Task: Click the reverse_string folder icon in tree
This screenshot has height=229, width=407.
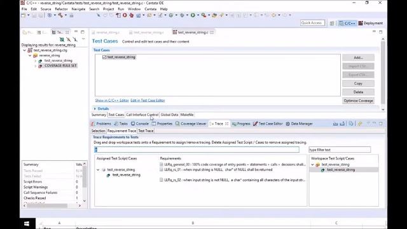Action: (x=36, y=55)
